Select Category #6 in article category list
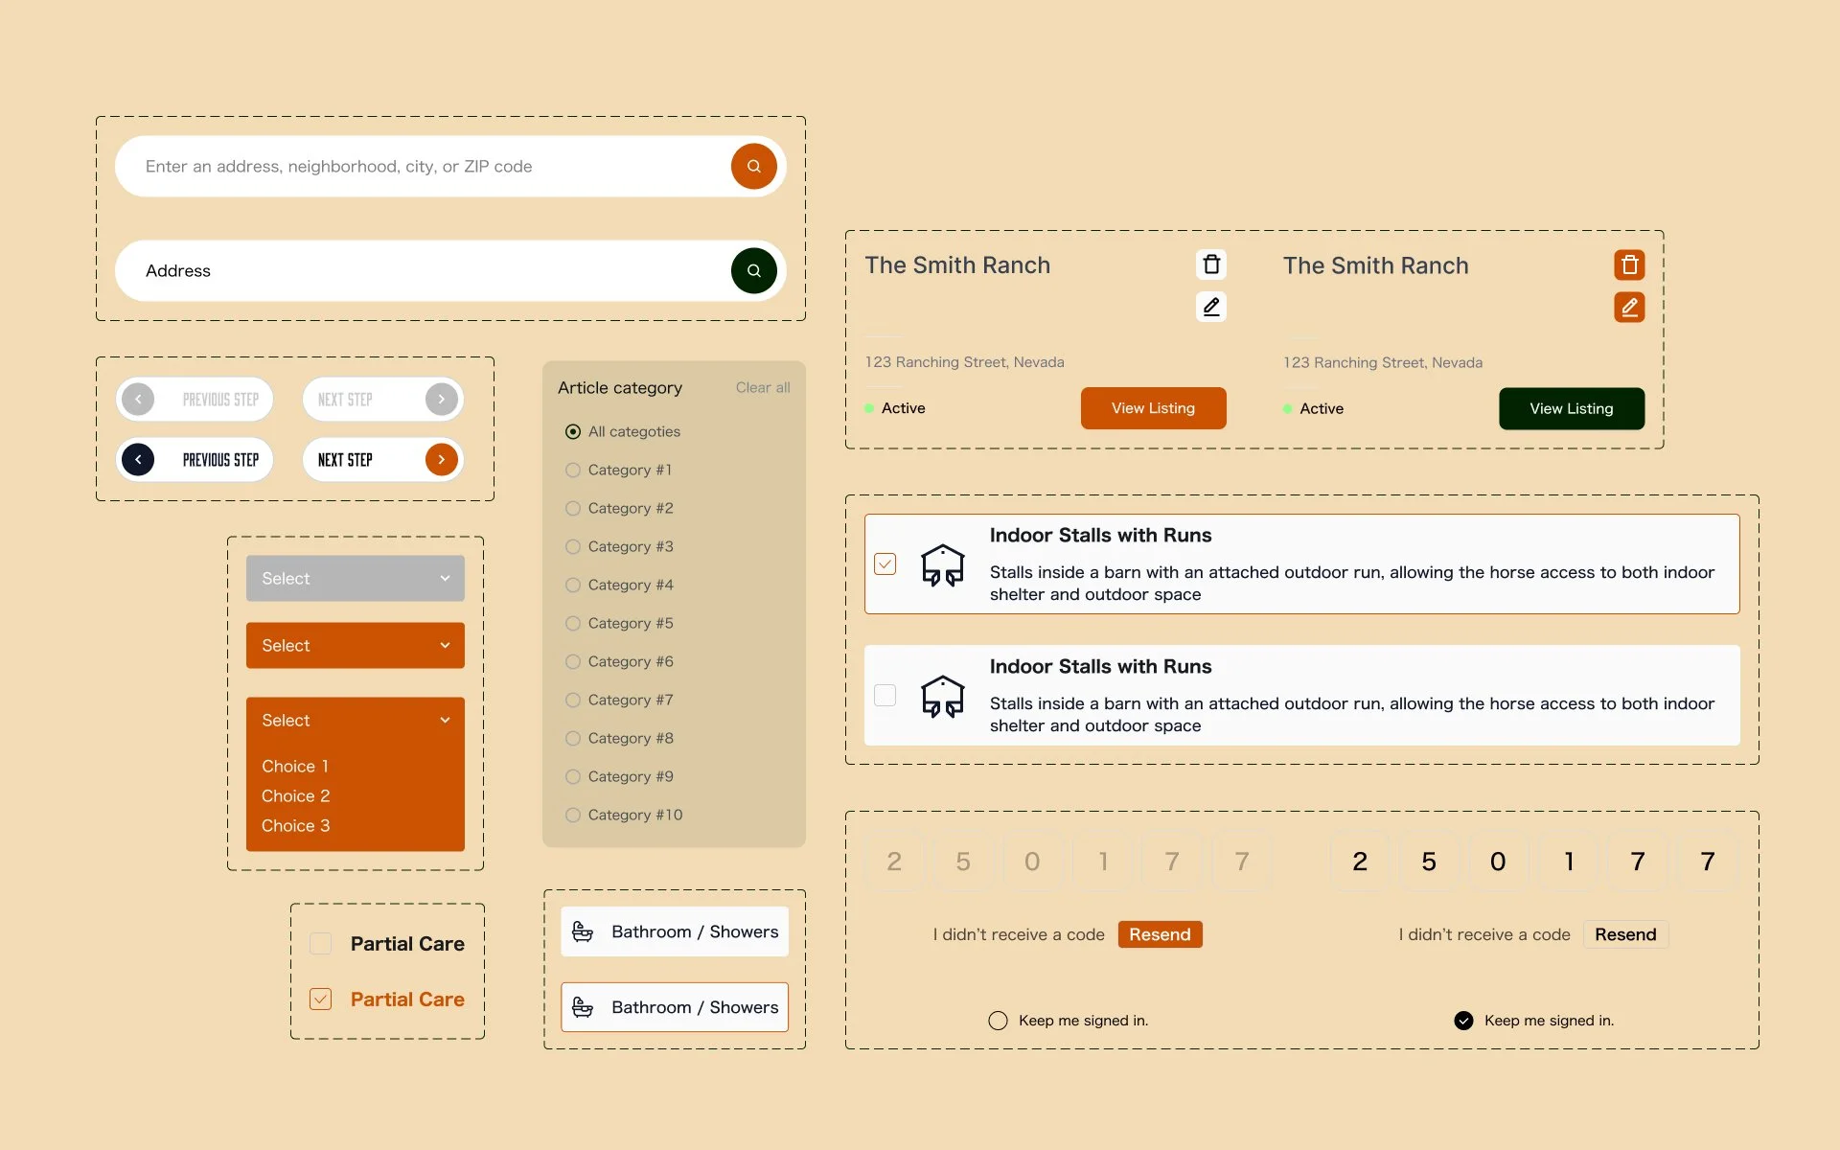The width and height of the screenshot is (1840, 1150). [620, 662]
